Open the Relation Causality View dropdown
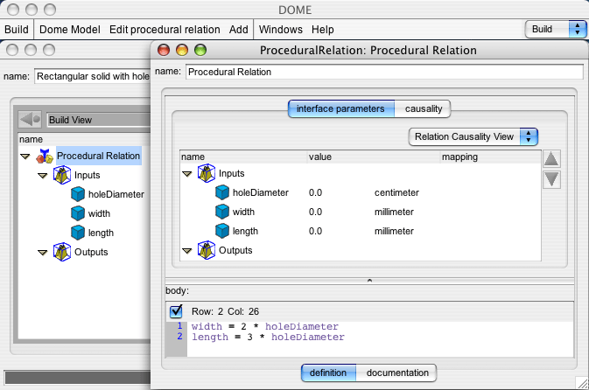Viewport: 589px width, 390px height. 473,136
